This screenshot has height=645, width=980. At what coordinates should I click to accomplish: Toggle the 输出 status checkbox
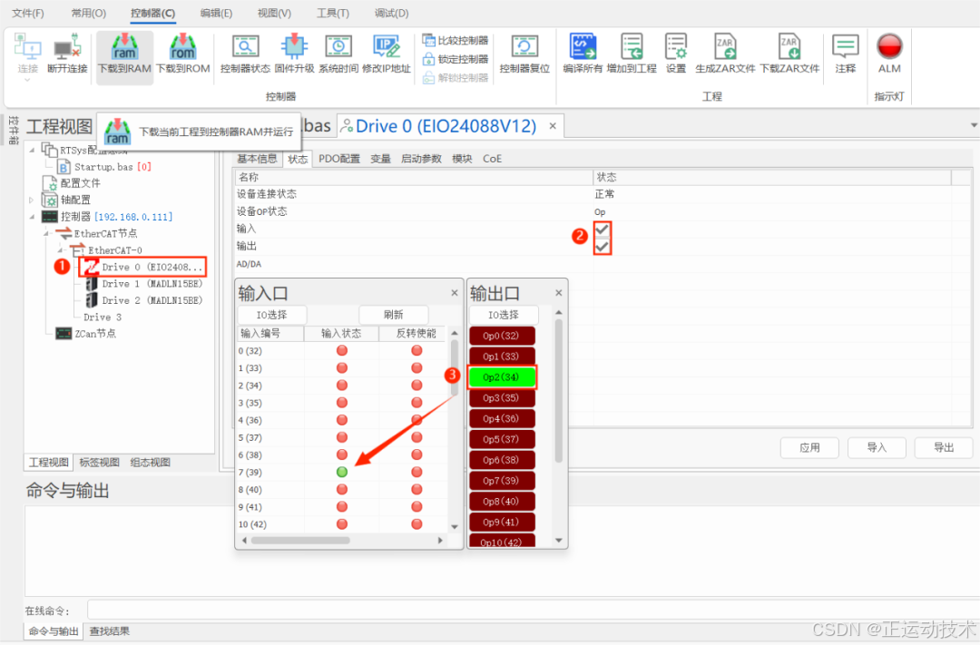point(603,246)
